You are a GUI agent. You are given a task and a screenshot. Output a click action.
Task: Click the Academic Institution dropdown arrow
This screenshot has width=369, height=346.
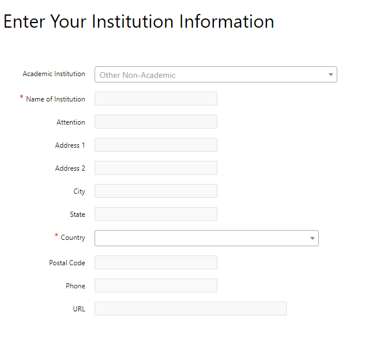pyautogui.click(x=330, y=74)
